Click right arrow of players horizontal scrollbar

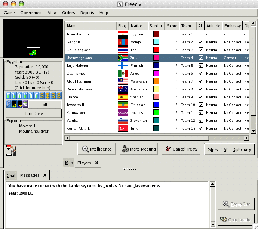[246, 138]
